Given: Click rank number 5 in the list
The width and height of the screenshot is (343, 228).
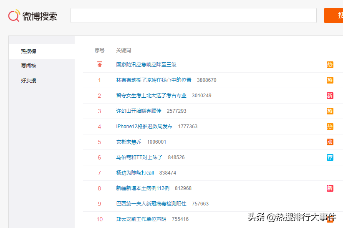Looking at the screenshot, I should click(99, 142).
